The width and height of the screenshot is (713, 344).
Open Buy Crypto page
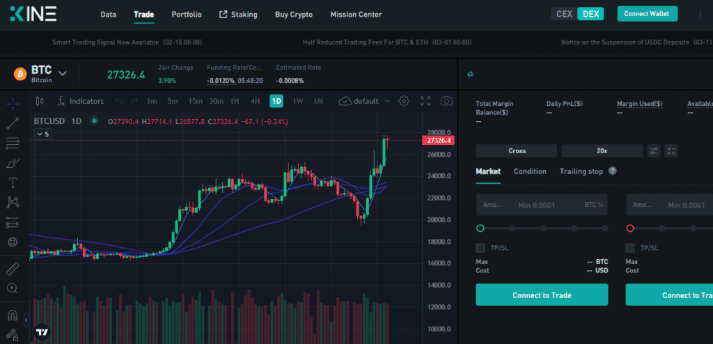click(294, 15)
